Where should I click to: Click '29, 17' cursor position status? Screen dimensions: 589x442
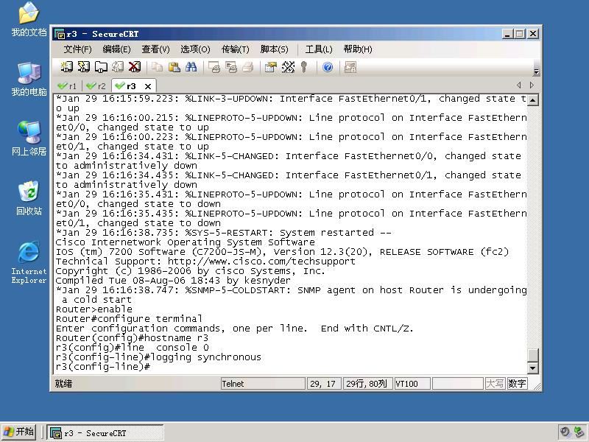tap(324, 384)
